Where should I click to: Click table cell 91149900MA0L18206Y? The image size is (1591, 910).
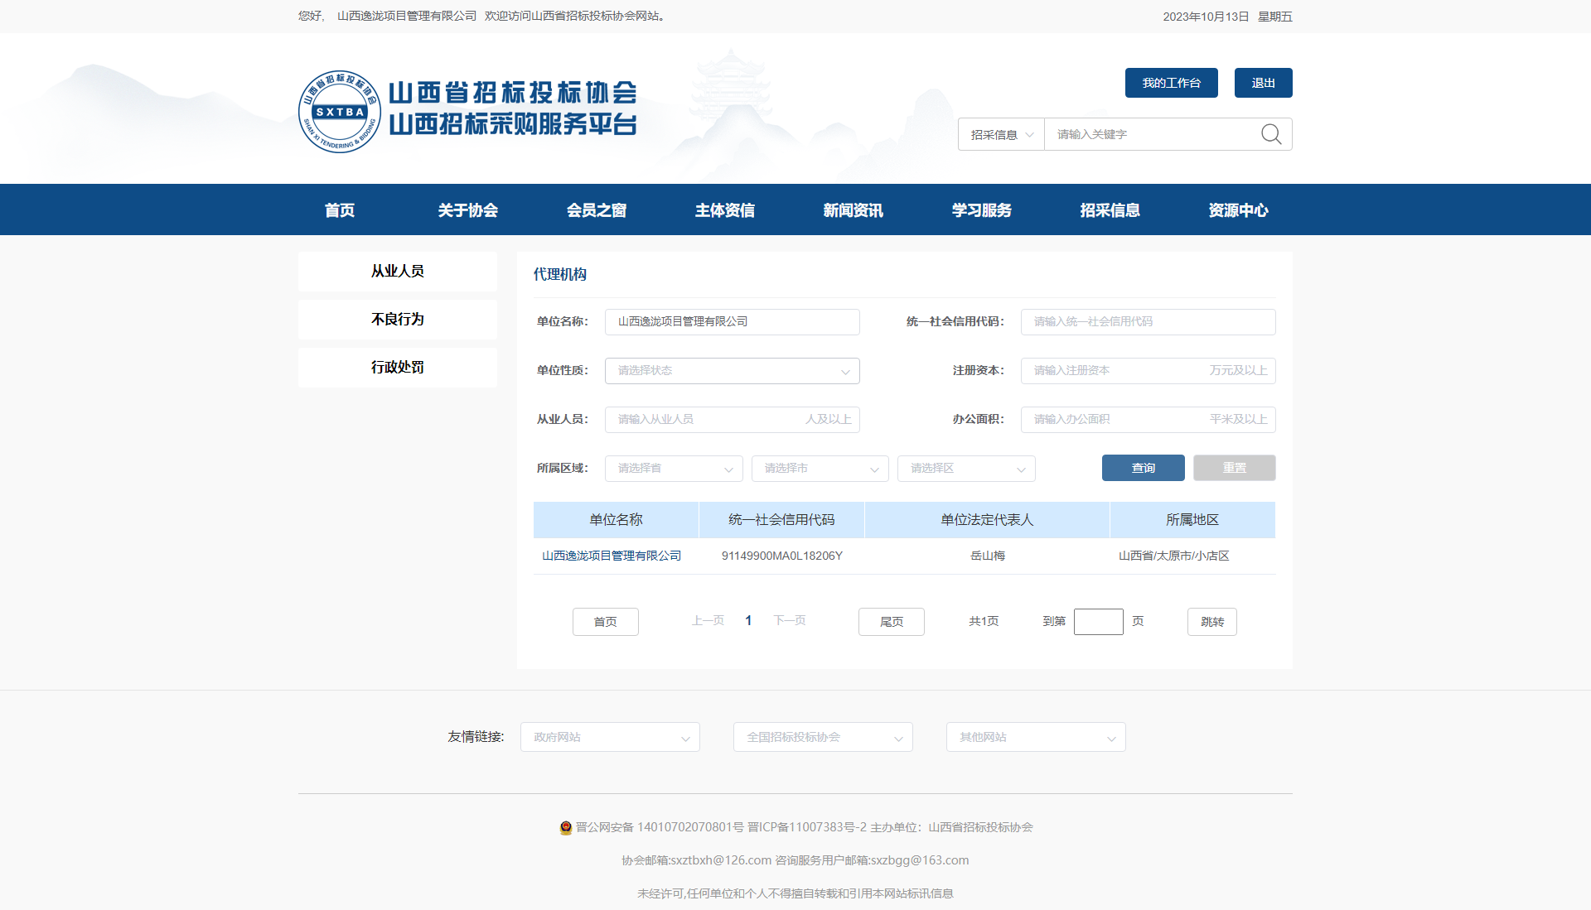(x=782, y=556)
